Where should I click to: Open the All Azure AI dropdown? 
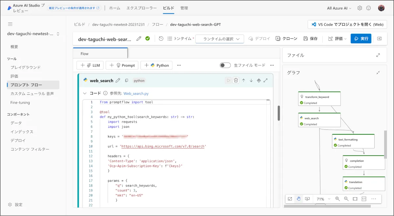(x=339, y=8)
